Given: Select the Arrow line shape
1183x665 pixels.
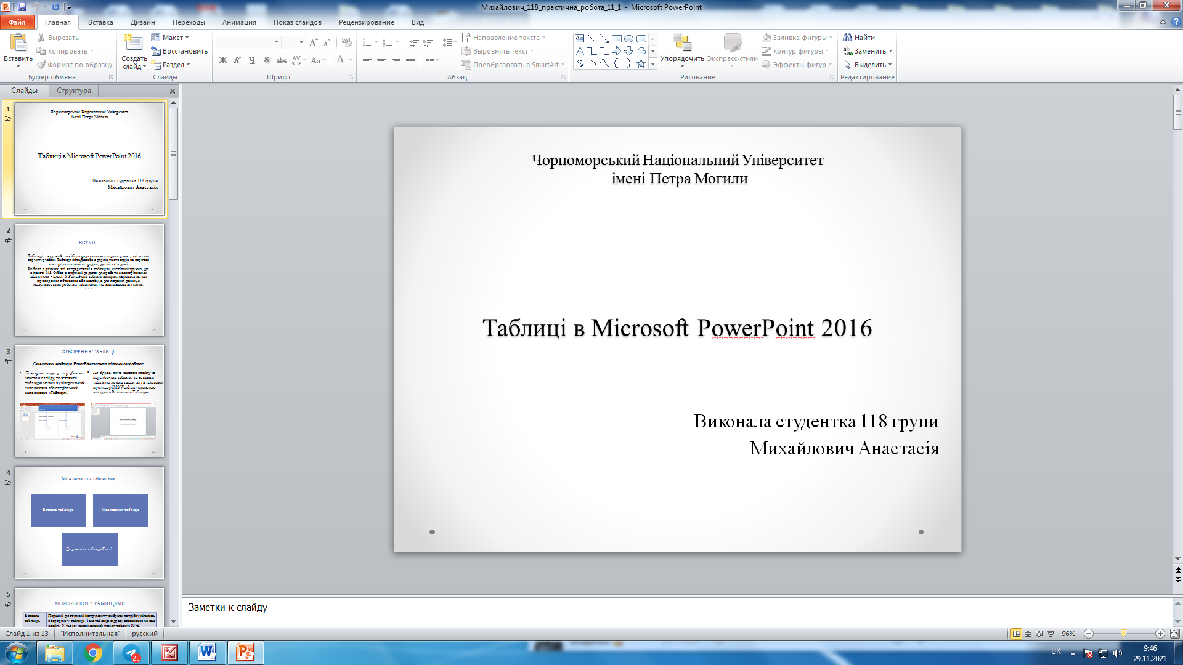Looking at the screenshot, I should pyautogui.click(x=604, y=38).
